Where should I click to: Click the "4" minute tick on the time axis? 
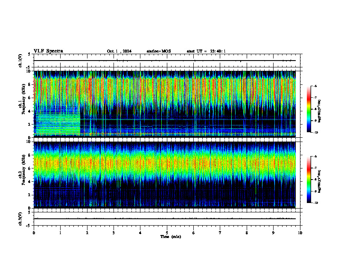[x=140, y=233]
